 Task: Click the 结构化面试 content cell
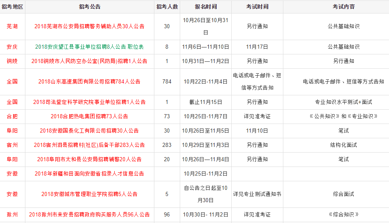click(x=344, y=145)
